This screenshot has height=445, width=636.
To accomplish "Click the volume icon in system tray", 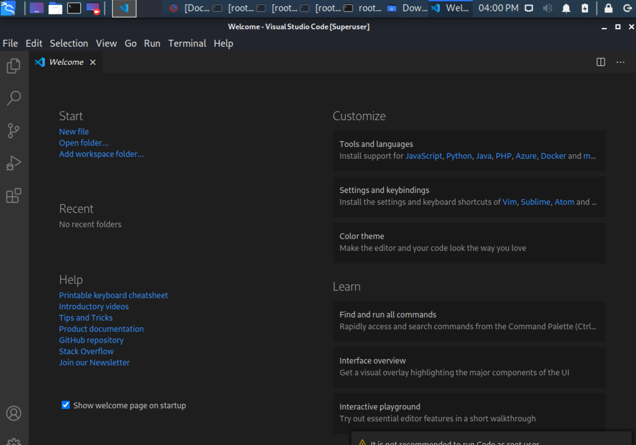I will tap(547, 8).
